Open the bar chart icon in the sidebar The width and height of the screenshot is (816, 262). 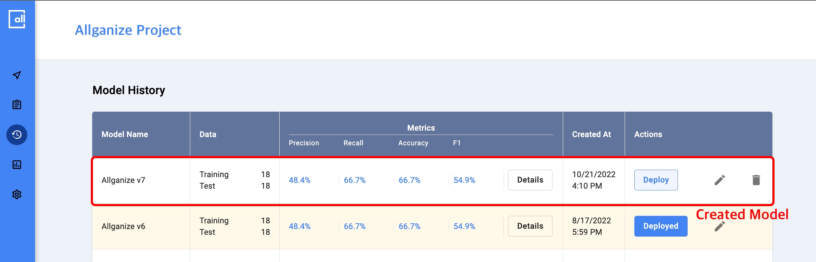[x=17, y=165]
